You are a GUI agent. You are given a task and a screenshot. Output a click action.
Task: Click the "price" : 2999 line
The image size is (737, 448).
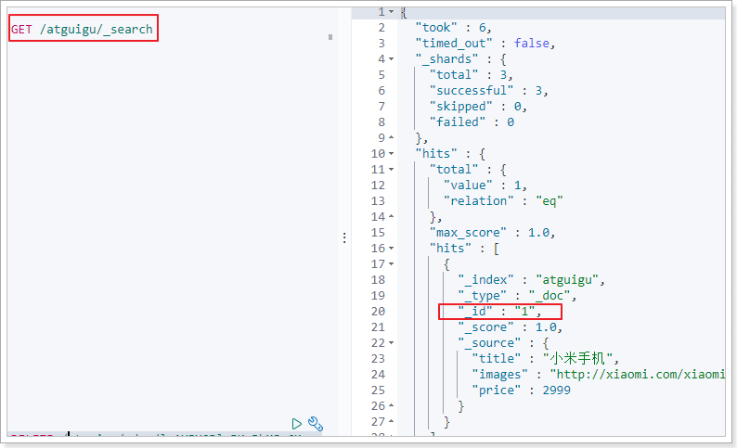tap(522, 390)
